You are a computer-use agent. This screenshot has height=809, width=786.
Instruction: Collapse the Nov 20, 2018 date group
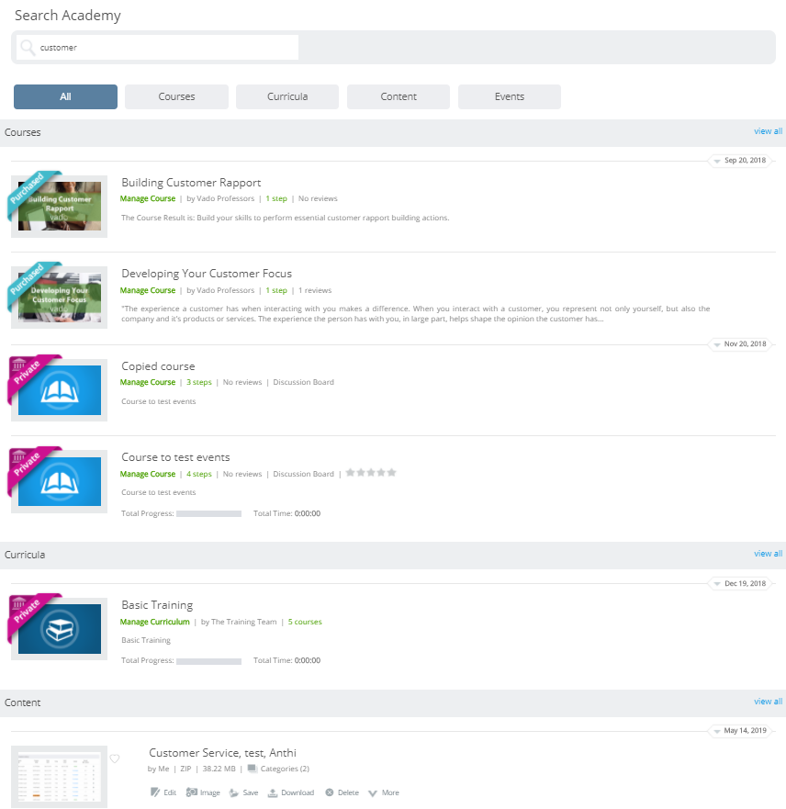tap(717, 344)
